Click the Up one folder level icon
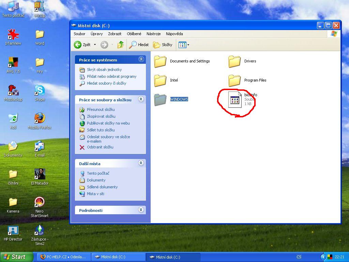Screen dimensions: 349x262 point(121,45)
